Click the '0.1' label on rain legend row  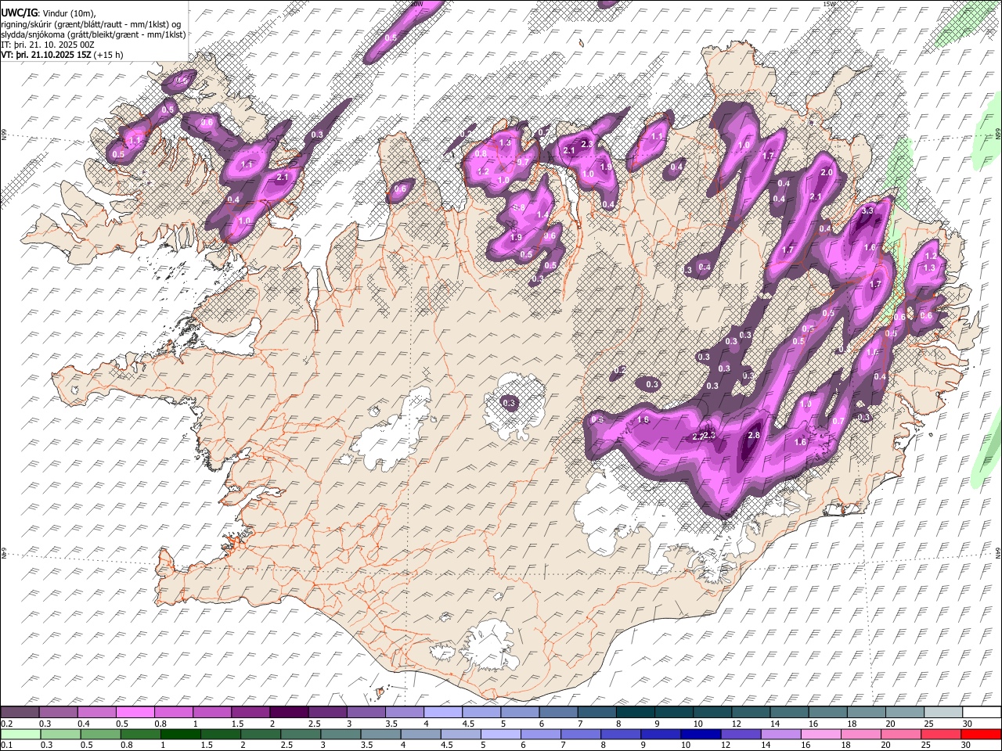click(x=7, y=745)
